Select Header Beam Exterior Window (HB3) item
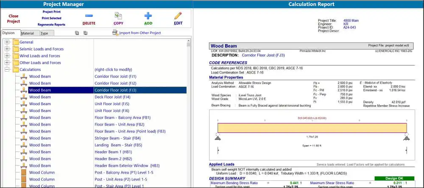The height and width of the screenshot is (188, 424). (x=127, y=166)
